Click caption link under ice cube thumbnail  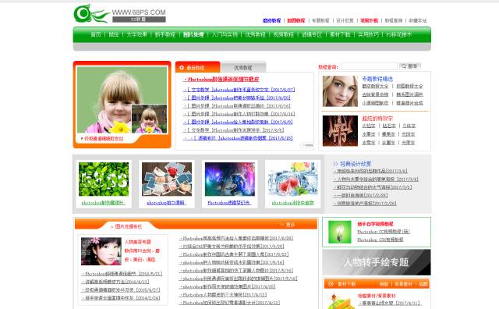coord(293,203)
